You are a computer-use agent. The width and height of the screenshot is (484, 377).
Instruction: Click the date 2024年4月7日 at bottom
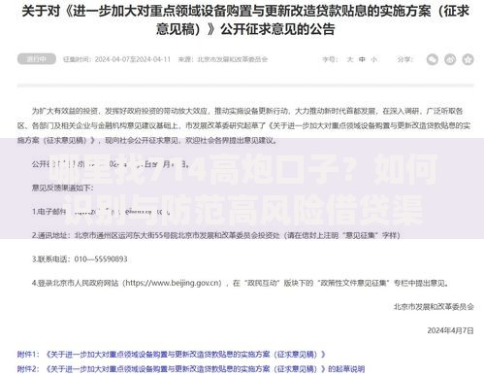click(450, 330)
